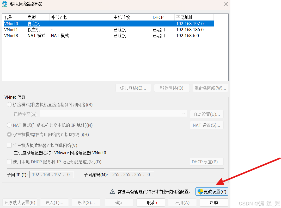Screen dimensions: 281x208
Task: Click the 重命名网络(W) button
Action: pos(210,88)
